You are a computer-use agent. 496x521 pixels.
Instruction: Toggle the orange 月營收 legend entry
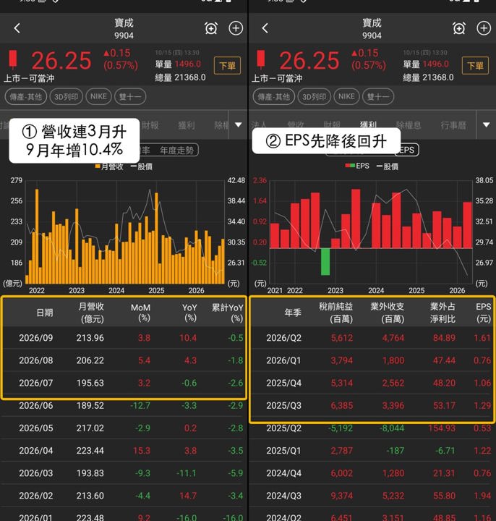pos(109,166)
